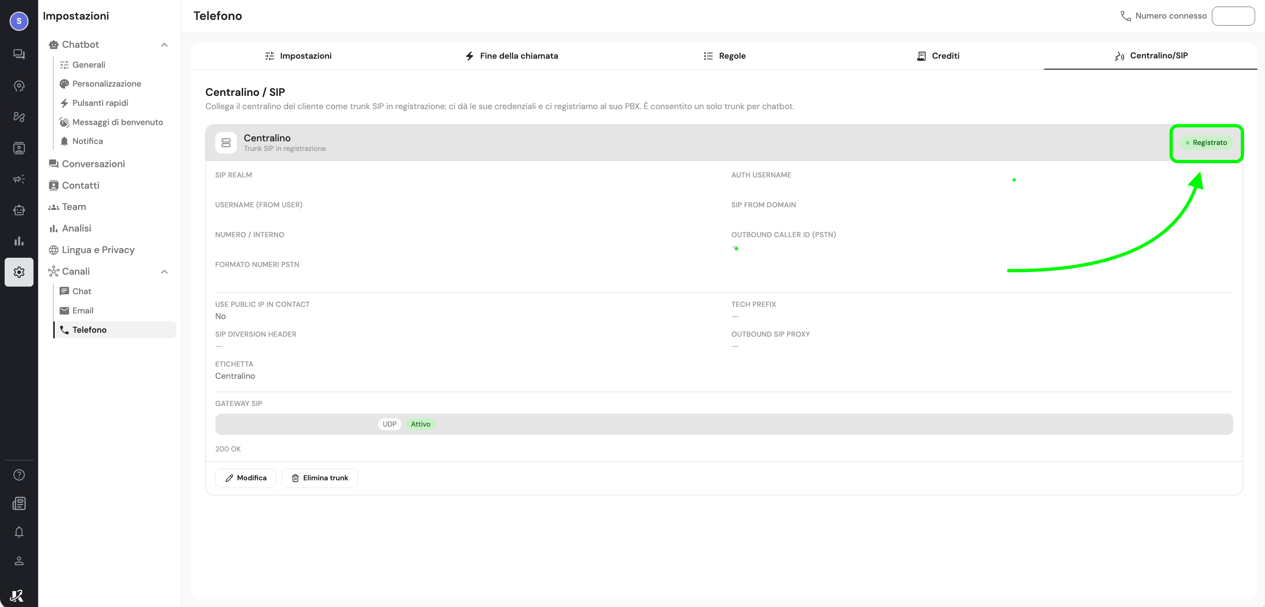This screenshot has width=1265, height=607.
Task: Click the Modifica button
Action: (x=245, y=478)
